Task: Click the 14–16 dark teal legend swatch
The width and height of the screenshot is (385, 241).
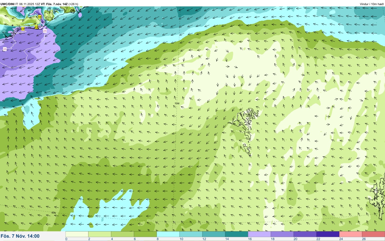Action: pyautogui.click(x=237, y=234)
